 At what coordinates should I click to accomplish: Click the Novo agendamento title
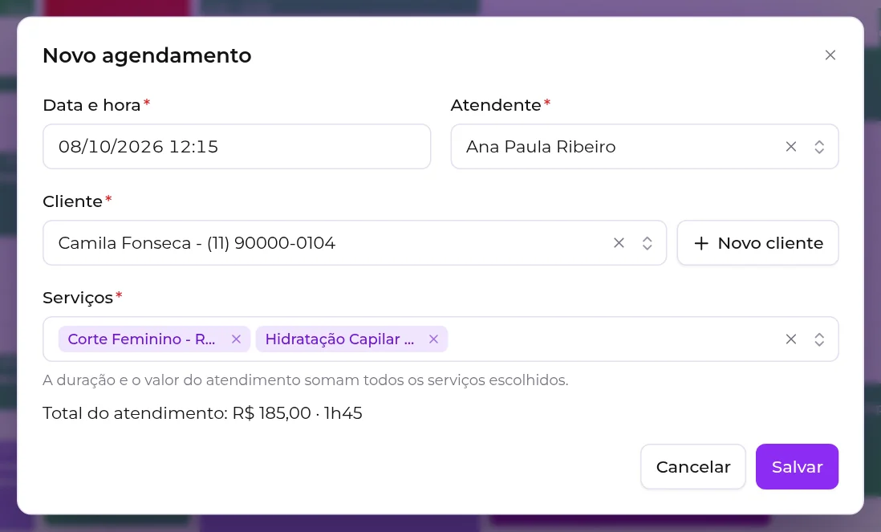(x=147, y=55)
